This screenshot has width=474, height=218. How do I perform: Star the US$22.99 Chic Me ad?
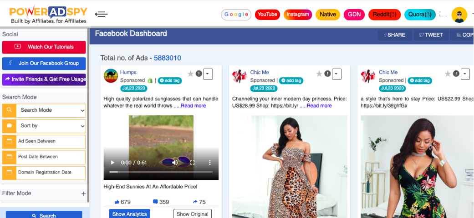448,74
